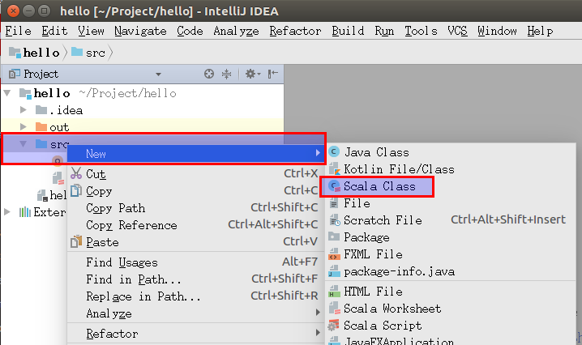Click the Scala Class icon in submenu

[333, 187]
